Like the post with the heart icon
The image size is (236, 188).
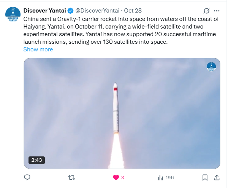(116, 177)
